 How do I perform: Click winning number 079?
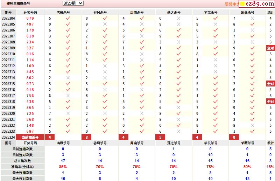30,18
